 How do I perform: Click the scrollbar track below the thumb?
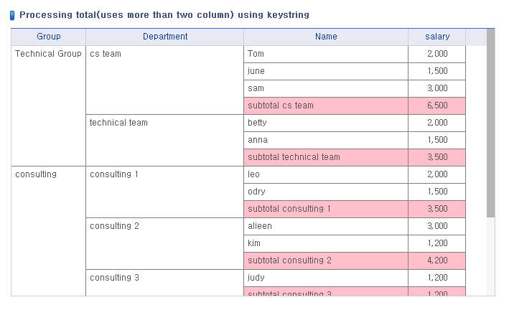coord(491,256)
